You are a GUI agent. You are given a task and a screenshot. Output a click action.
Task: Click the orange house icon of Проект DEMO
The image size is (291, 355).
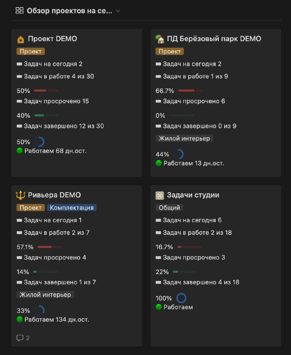[20, 39]
